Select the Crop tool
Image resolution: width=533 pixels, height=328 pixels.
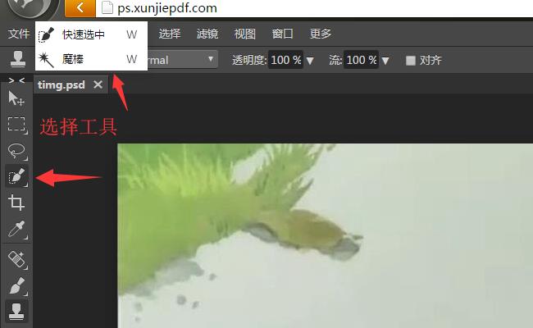click(x=16, y=203)
